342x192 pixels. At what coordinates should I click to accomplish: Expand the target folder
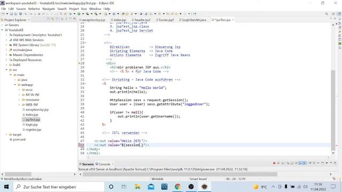click(6, 135)
